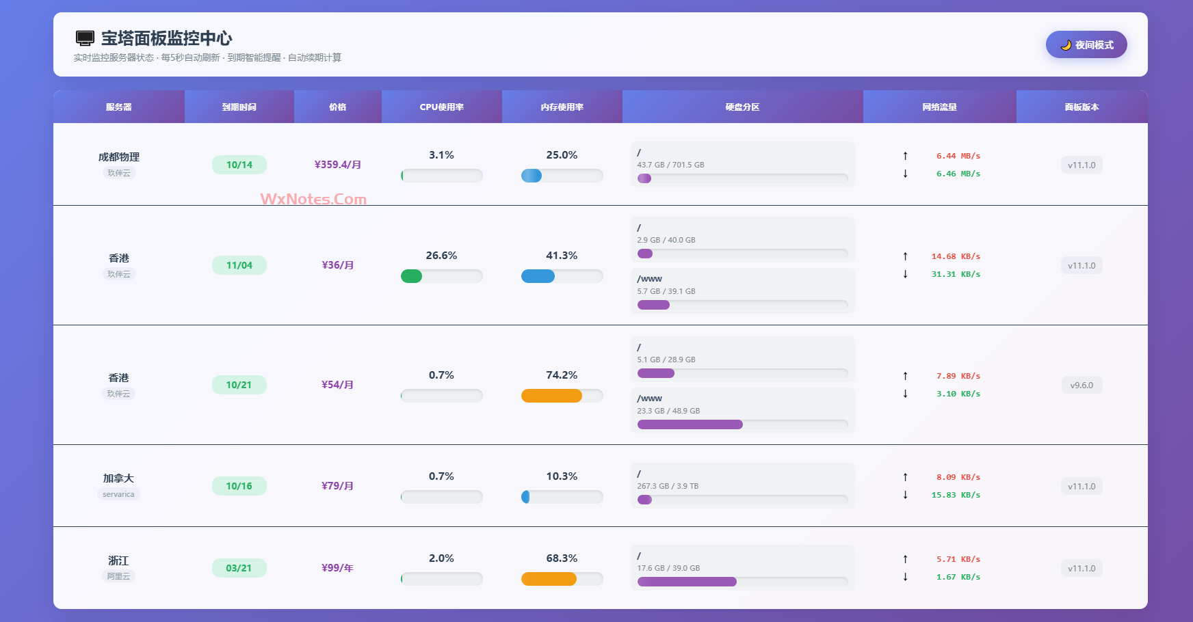Viewport: 1193px width, 622px height.
Task: Click the 服务器 column header
Action: (118, 107)
